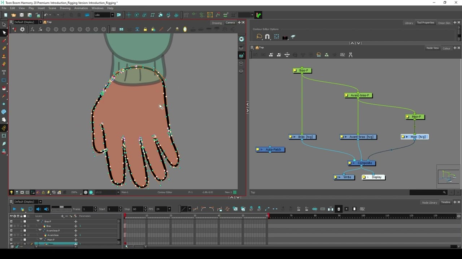This screenshot has height=259, width=462.
Task: Click the Add layer plus icon in Timeline
Action: point(62,216)
